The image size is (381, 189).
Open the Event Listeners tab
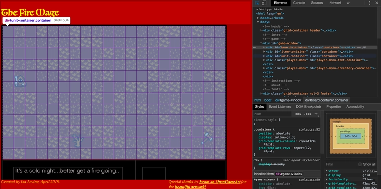tap(280, 107)
